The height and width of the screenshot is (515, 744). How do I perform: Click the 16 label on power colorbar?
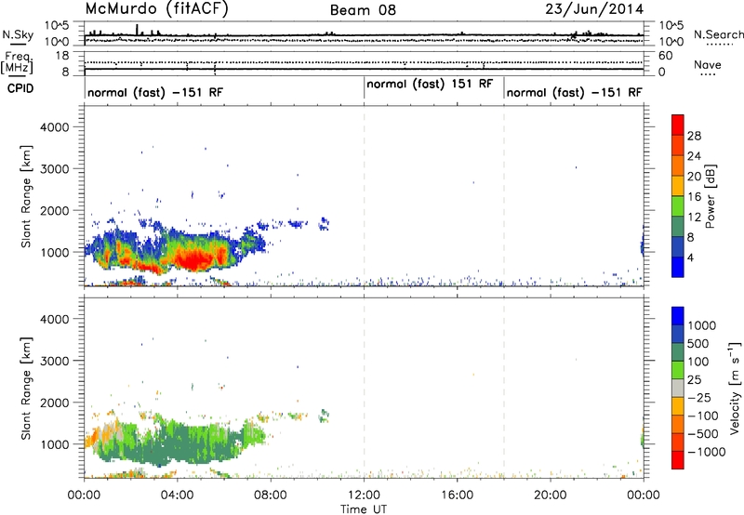click(694, 197)
